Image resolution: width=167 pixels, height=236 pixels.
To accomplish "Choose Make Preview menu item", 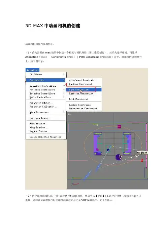I will [46, 124].
